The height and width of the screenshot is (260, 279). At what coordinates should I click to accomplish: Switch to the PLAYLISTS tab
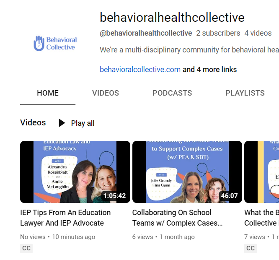tap(245, 93)
